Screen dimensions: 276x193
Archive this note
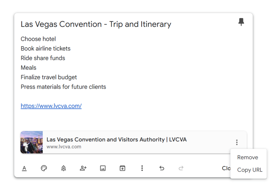122,168
